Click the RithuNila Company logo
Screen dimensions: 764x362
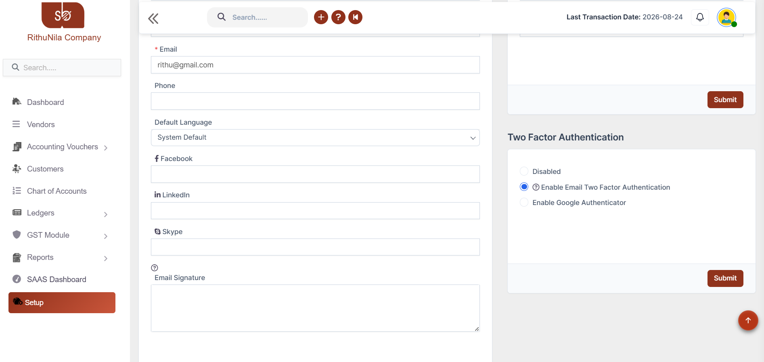pyautogui.click(x=63, y=15)
